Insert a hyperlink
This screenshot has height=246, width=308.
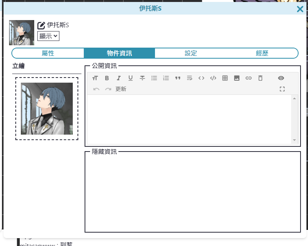pyautogui.click(x=249, y=78)
